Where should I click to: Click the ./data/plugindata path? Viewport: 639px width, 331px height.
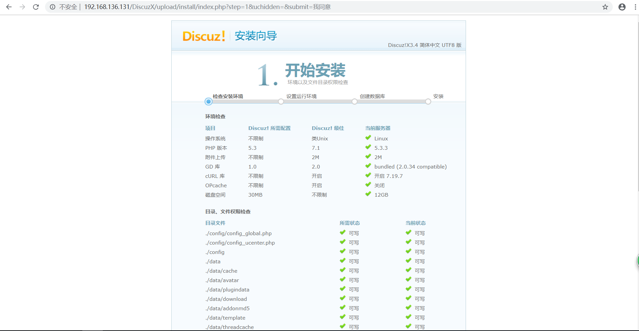click(227, 289)
